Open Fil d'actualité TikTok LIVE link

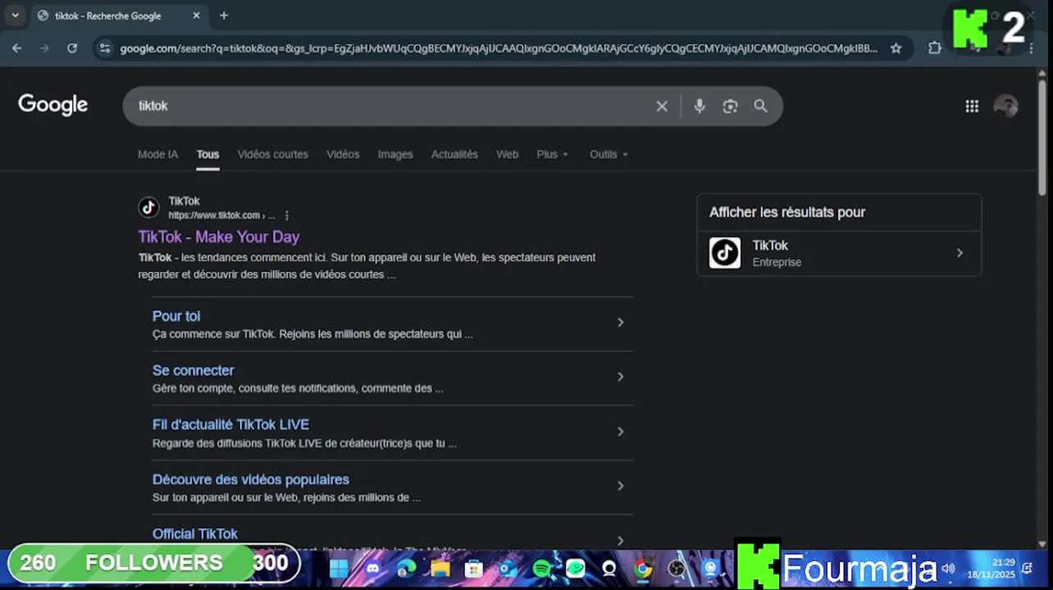tap(230, 424)
